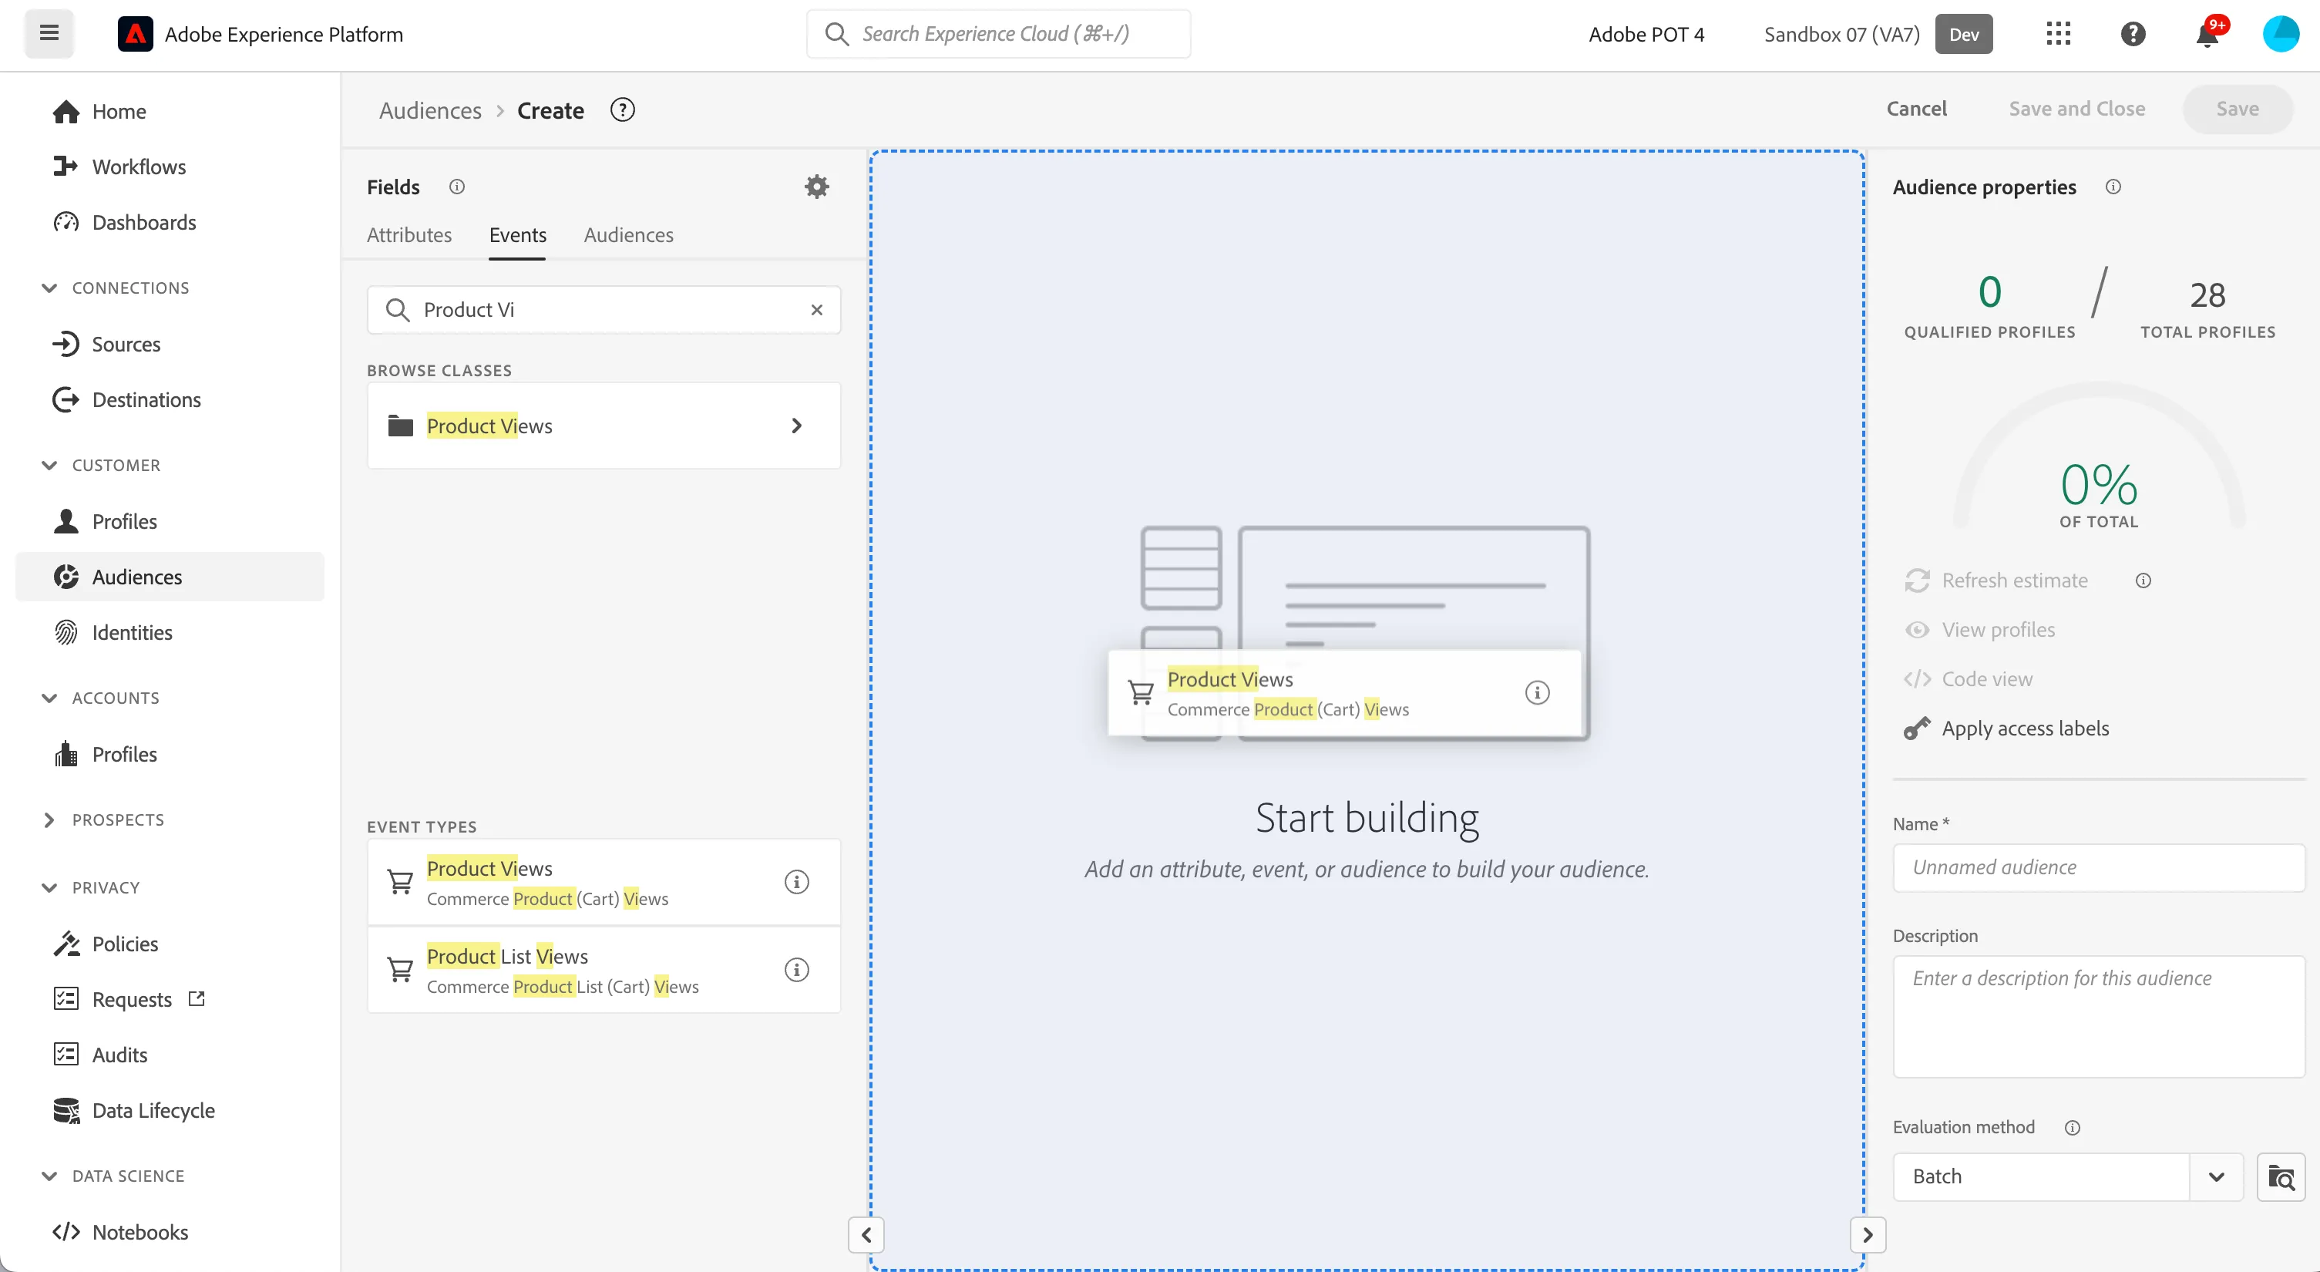The image size is (2320, 1272).
Task: Open the apps grid switcher
Action: pos(2058,34)
